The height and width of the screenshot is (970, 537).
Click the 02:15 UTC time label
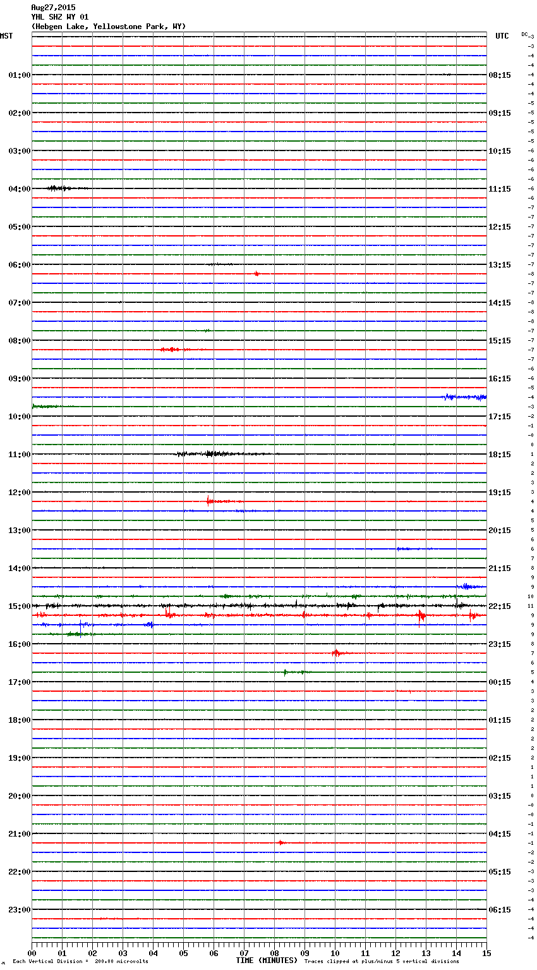500,758
